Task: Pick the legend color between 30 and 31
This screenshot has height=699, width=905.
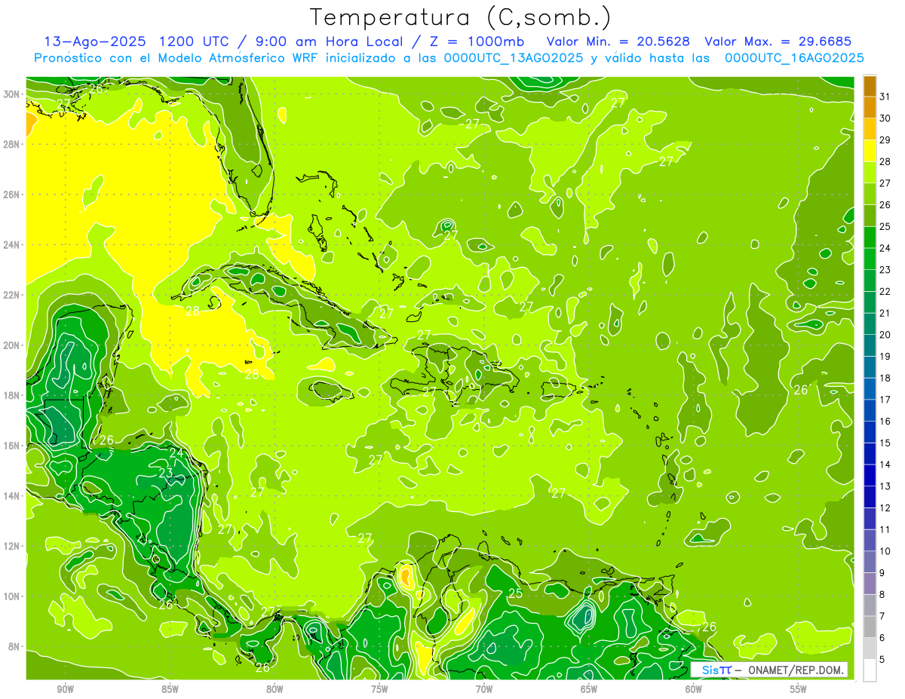Action: tap(870, 108)
